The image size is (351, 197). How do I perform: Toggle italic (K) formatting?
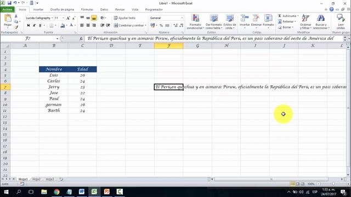[x=34, y=26]
